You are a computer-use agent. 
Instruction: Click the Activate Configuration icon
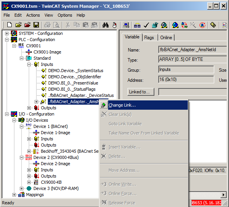click(155, 25)
